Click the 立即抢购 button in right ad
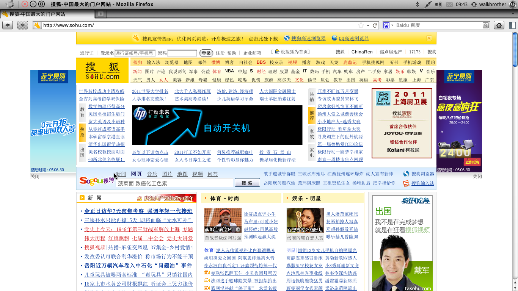This screenshot has height=291, width=518. [x=472, y=162]
